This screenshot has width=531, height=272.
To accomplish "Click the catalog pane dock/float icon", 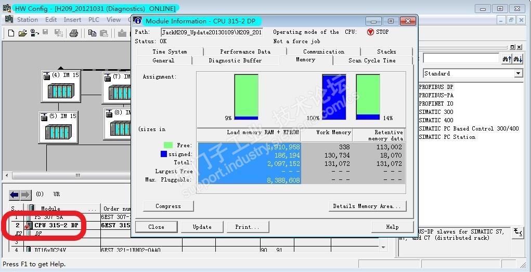I will click(x=512, y=47).
